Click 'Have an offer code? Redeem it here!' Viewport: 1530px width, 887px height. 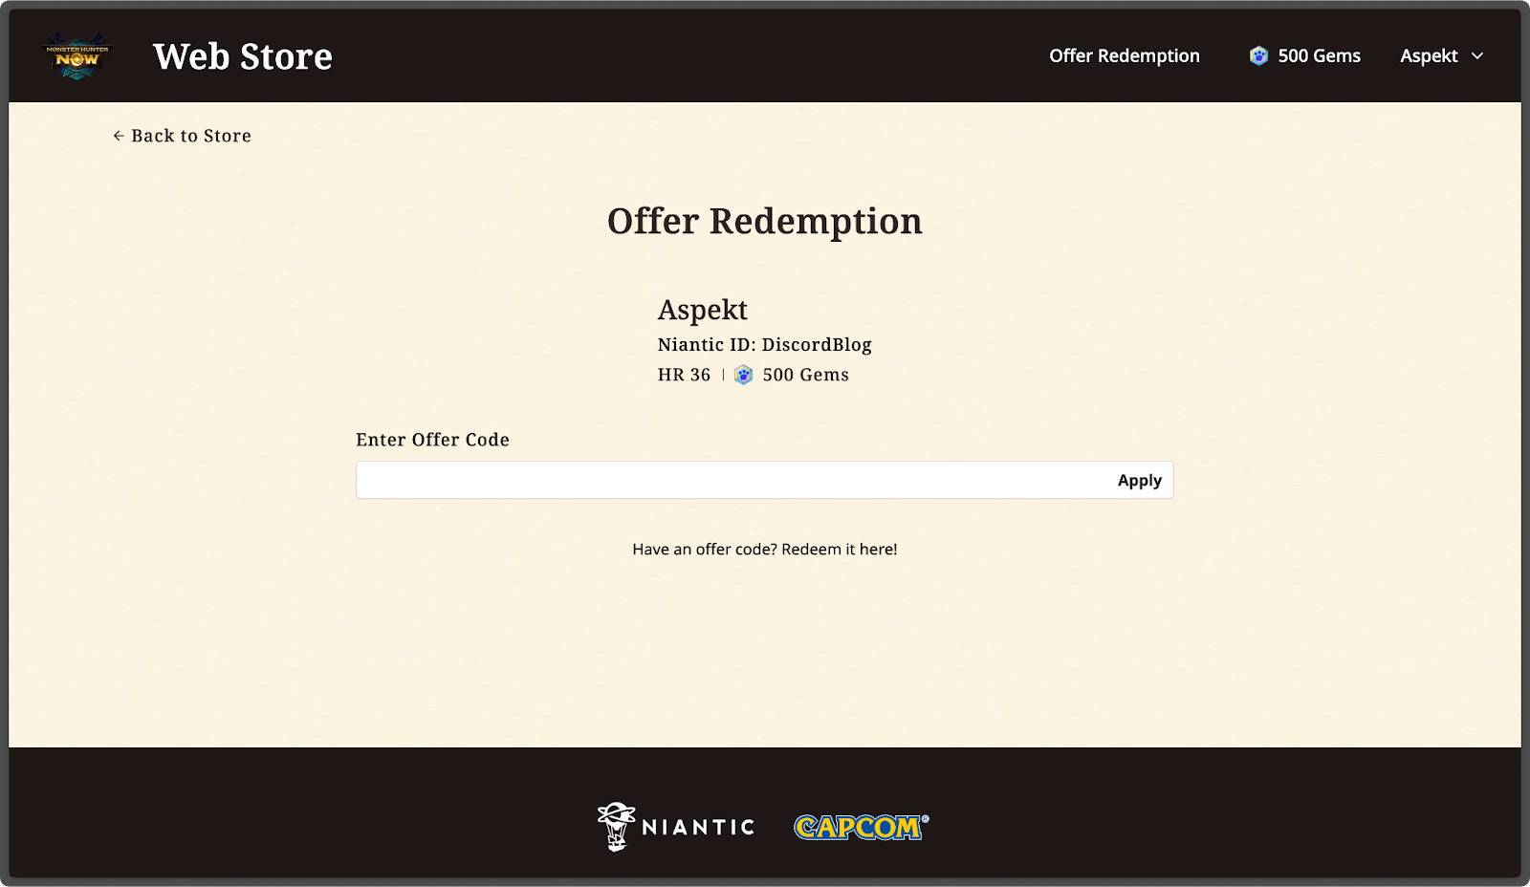tap(765, 550)
